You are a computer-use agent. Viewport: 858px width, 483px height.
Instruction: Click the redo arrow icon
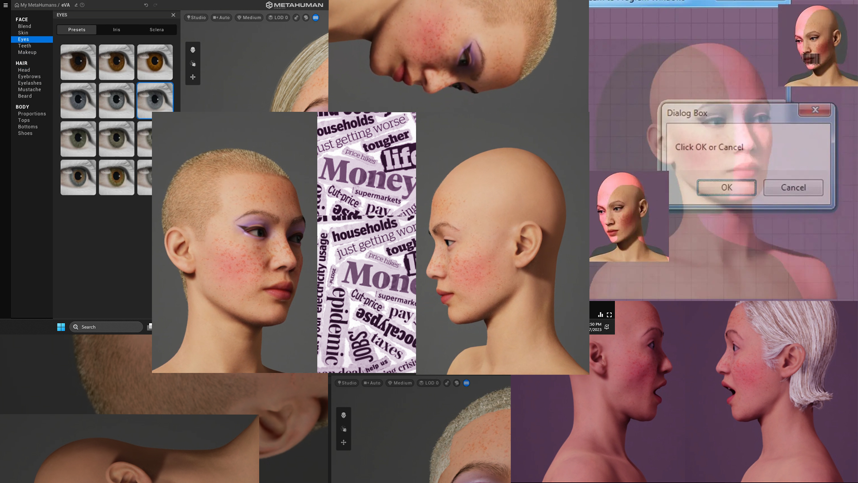point(156,5)
